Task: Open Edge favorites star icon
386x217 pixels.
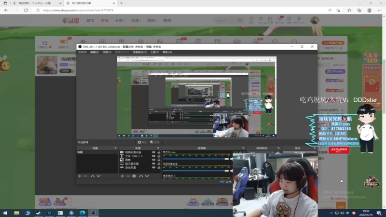Action: (x=349, y=10)
